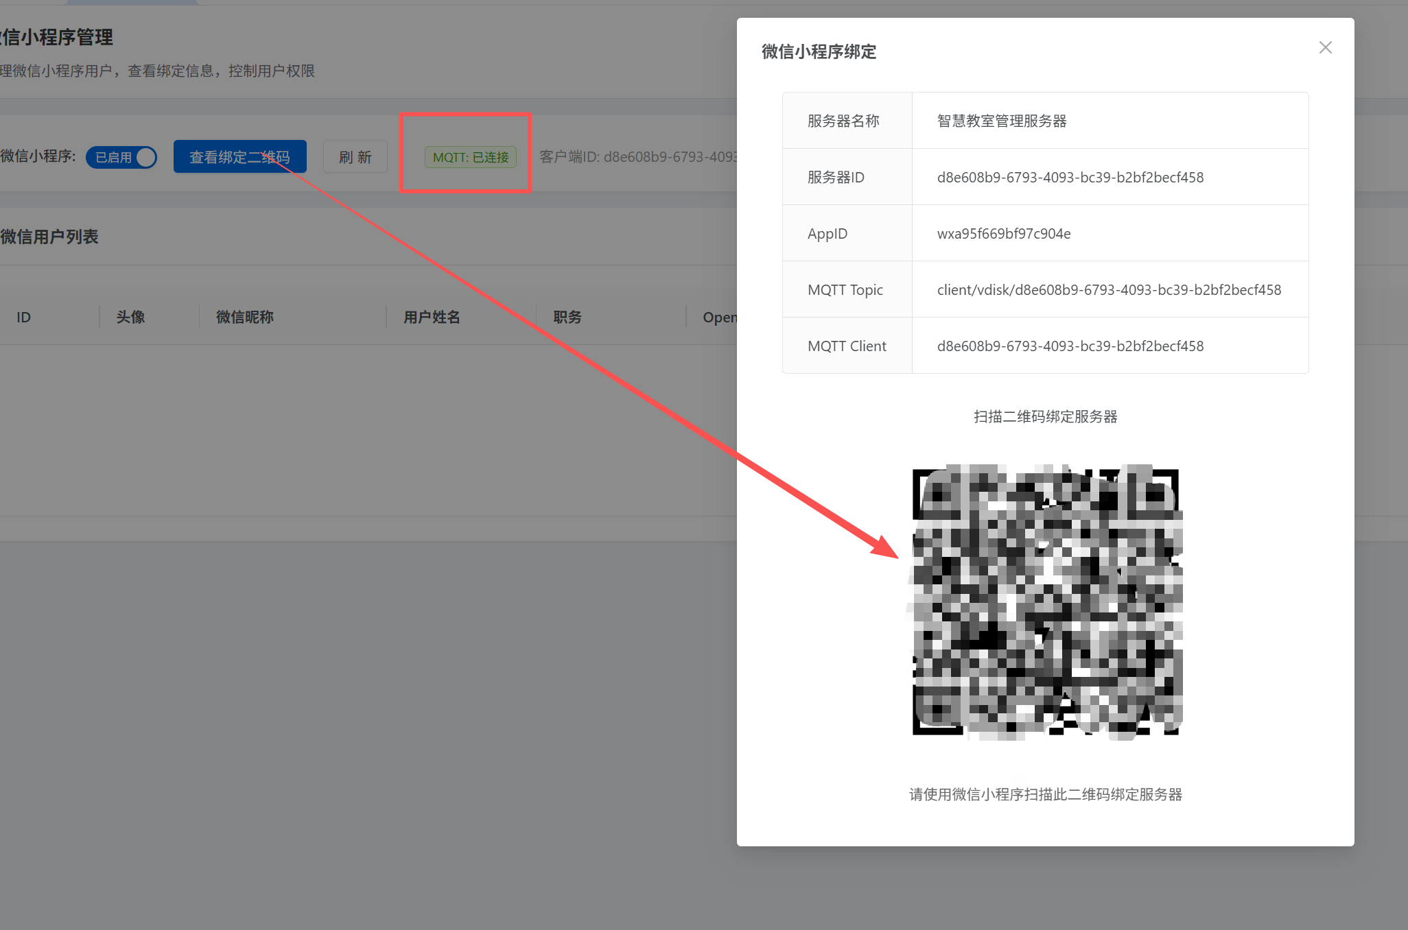This screenshot has width=1408, height=930.
Task: Click the 智慧教室管理服务器 server name value
Action: point(1001,121)
